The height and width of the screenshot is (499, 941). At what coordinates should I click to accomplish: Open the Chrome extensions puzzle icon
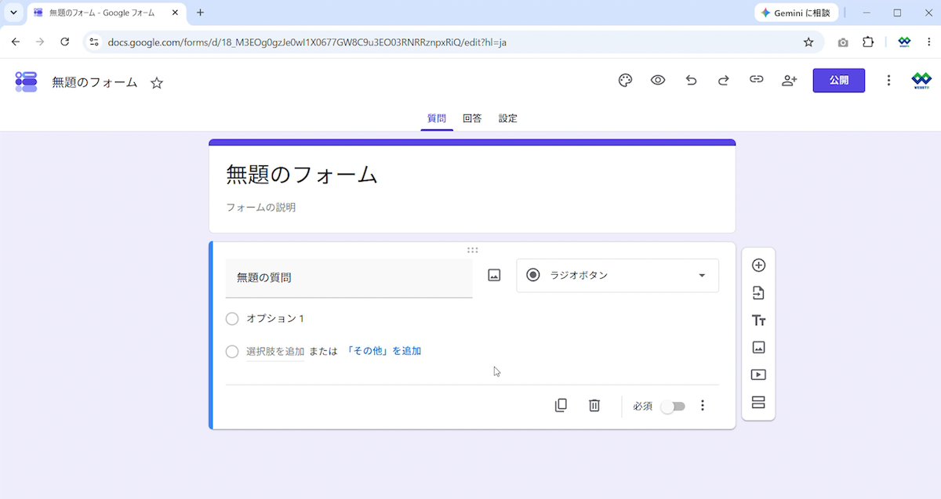tap(868, 42)
